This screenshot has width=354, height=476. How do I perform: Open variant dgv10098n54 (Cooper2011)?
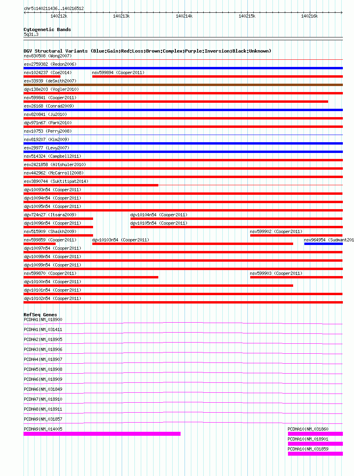point(53,257)
